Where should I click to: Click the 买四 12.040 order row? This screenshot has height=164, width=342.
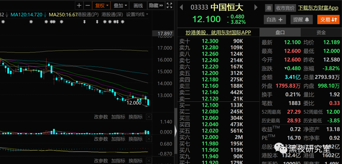tap(218, 125)
